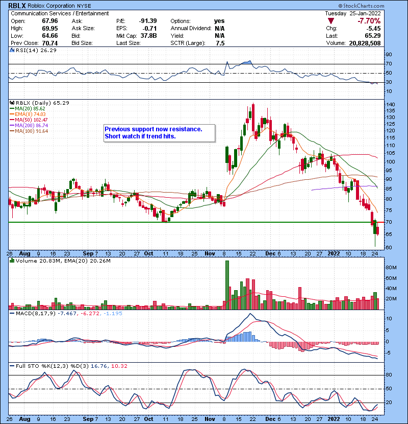Click the Prev Close value 70.74
This screenshot has height=424, width=408.
pos(50,43)
